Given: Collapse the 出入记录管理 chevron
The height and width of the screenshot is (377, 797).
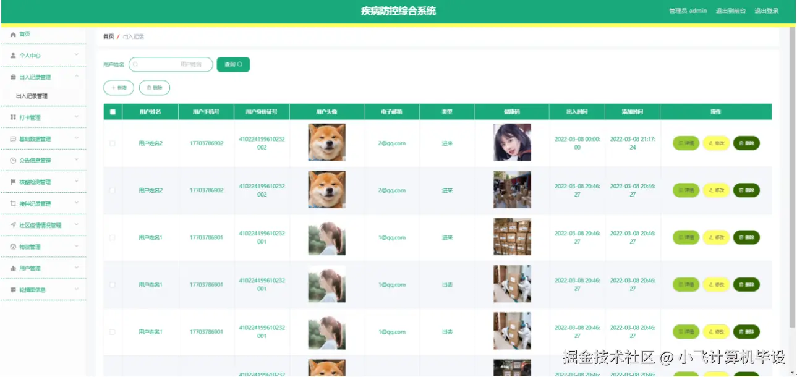Looking at the screenshot, I should 77,77.
